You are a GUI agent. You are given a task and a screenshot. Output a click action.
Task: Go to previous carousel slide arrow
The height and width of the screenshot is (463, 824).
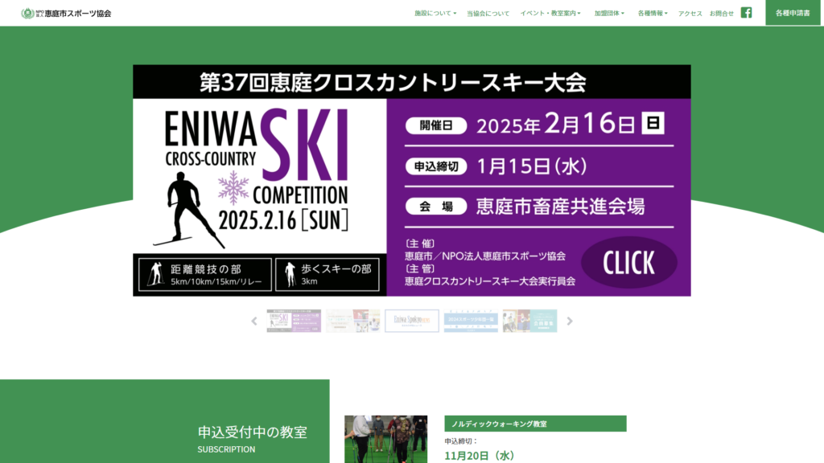coord(254,322)
